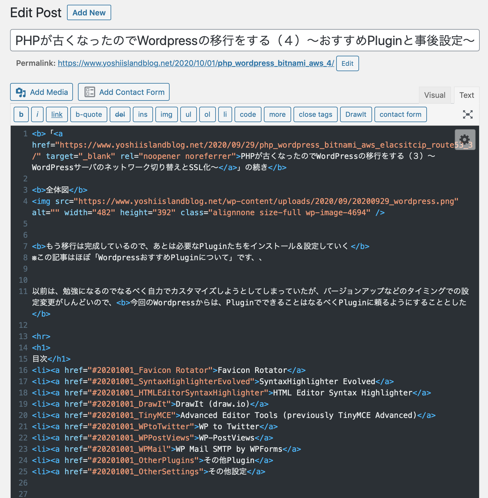Image resolution: width=488 pixels, height=498 pixels.
Task: Click the DrawIt (draw.io) list item line
Action: [x=150, y=404]
